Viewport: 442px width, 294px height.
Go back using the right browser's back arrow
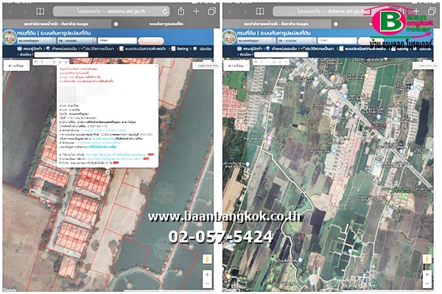click(231, 12)
